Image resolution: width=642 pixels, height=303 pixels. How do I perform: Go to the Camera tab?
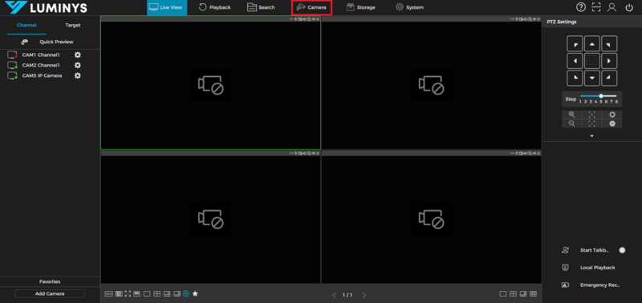311,7
